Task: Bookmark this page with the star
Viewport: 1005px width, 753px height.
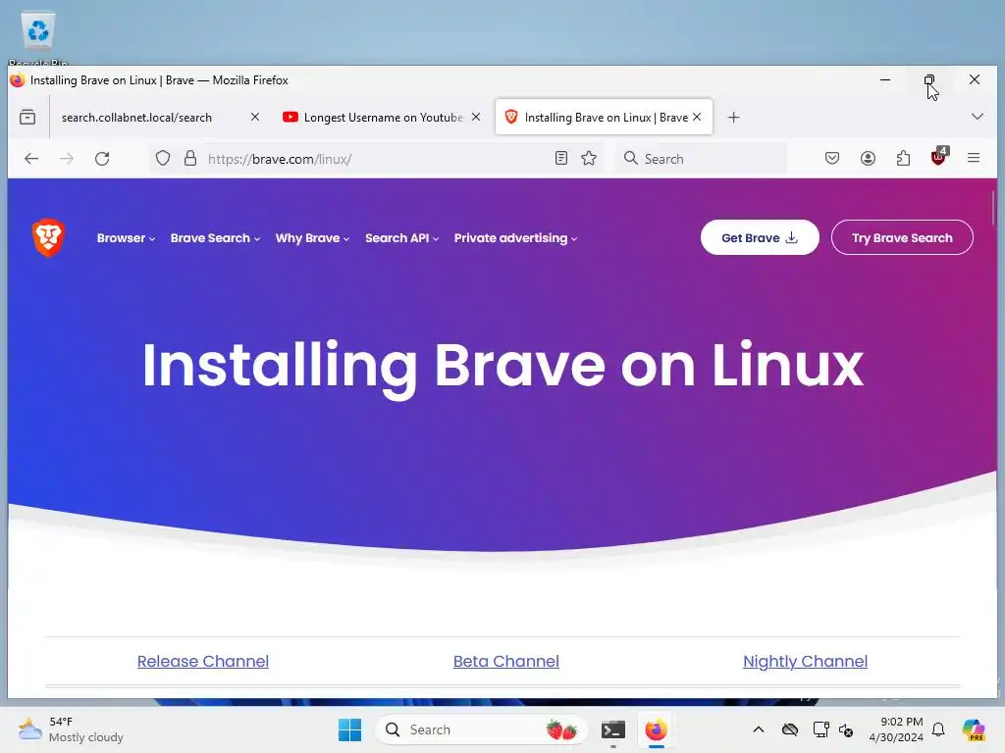Action: click(589, 158)
